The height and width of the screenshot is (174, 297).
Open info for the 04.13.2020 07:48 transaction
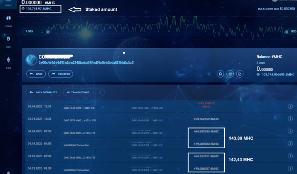click(290, 156)
